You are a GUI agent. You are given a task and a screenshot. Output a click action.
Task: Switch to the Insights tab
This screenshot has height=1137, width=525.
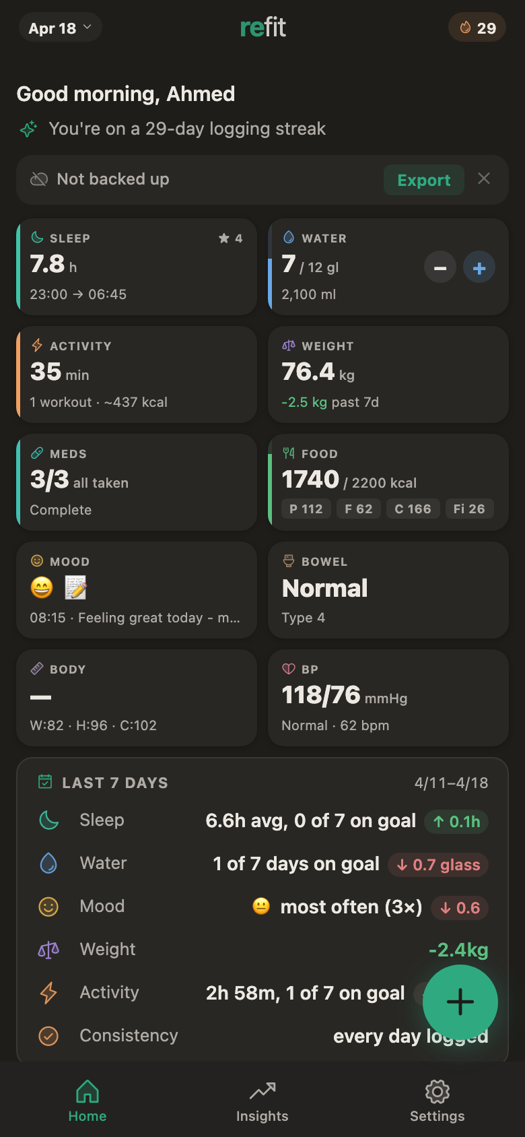[x=262, y=1101]
